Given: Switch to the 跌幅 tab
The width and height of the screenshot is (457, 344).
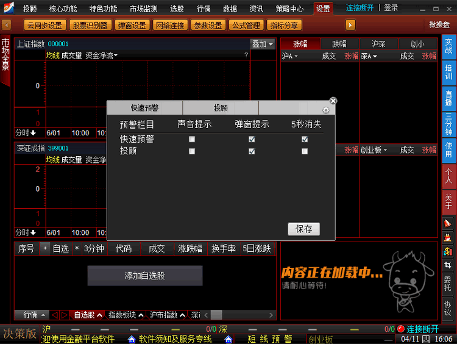Looking at the screenshot, I should click(339, 44).
